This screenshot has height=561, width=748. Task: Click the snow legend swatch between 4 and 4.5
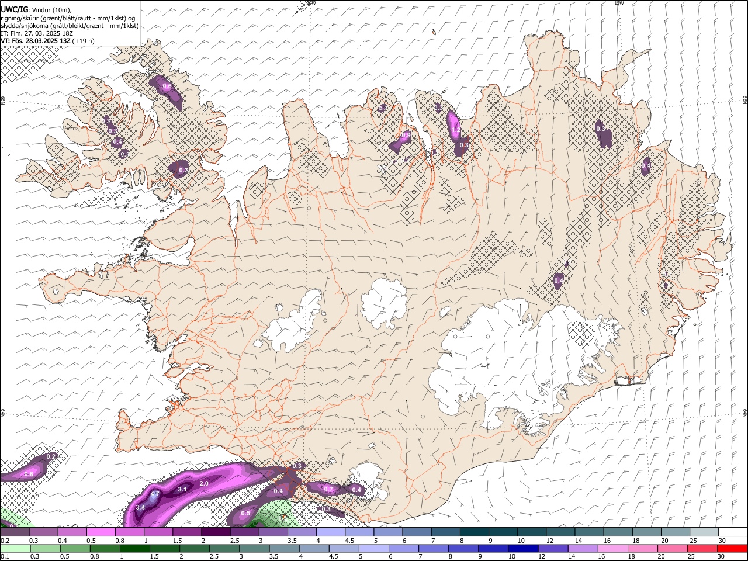330,532
